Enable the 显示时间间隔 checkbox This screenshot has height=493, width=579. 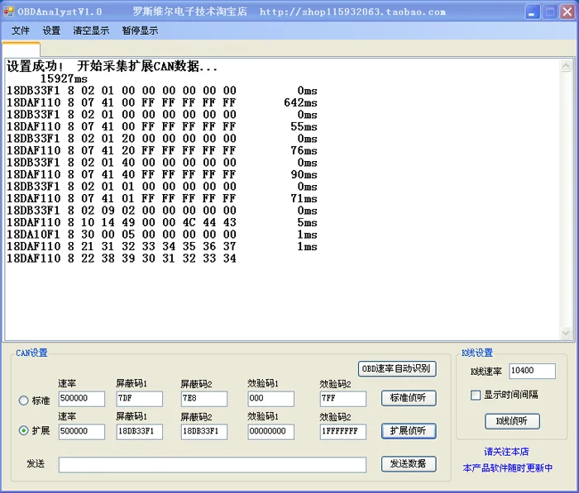coord(476,396)
